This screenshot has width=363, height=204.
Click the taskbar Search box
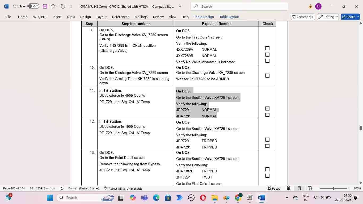(x=86, y=198)
